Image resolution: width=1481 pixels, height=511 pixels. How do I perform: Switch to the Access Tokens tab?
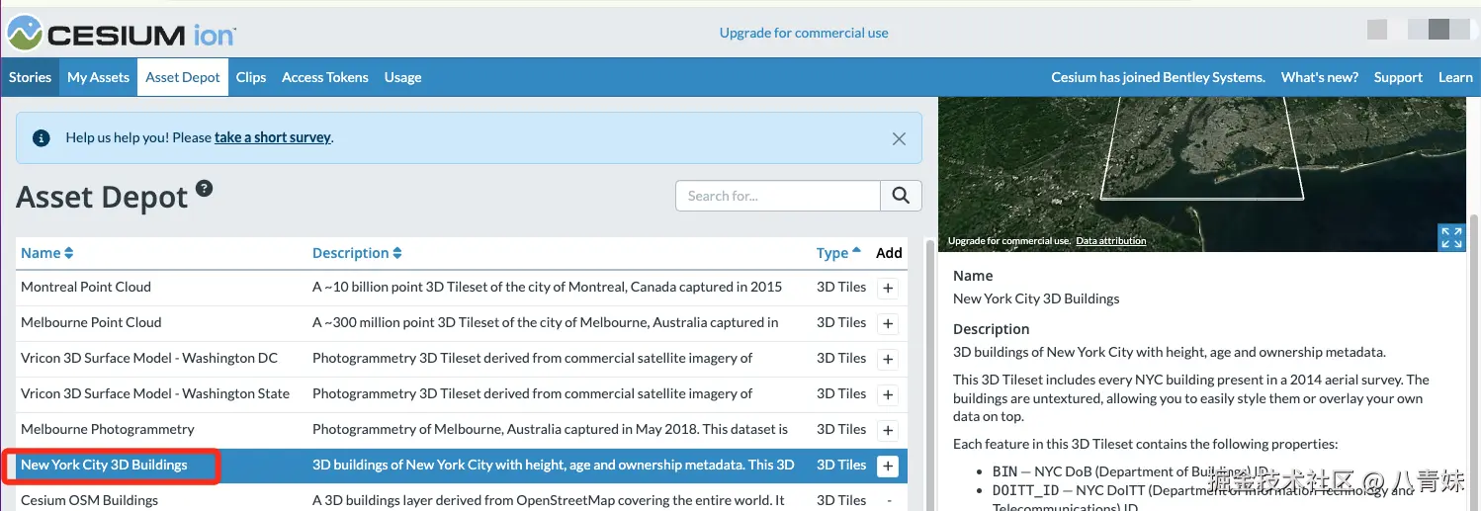pyautogui.click(x=324, y=77)
